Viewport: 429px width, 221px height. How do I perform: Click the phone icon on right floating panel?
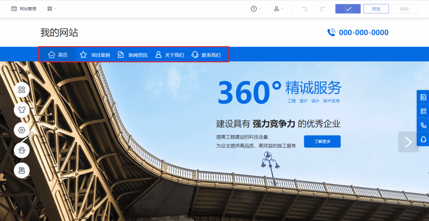tap(423, 125)
